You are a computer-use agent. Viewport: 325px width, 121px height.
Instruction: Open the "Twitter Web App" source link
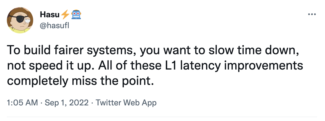coord(126,103)
